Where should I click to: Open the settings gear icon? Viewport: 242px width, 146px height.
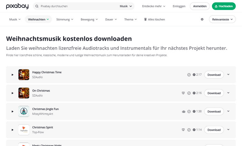[x=202, y=19]
